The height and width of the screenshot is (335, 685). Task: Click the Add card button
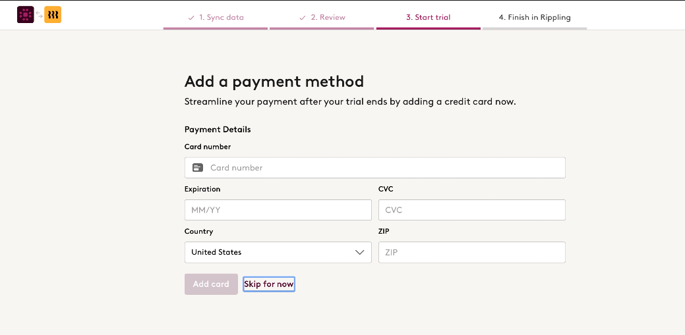[211, 284]
